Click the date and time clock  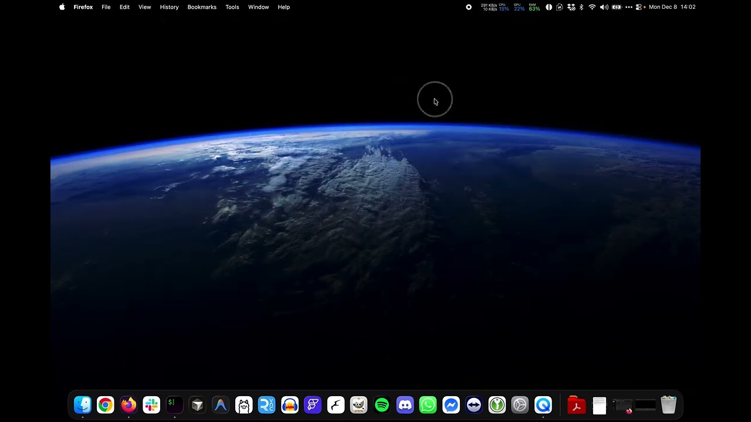[x=672, y=7]
